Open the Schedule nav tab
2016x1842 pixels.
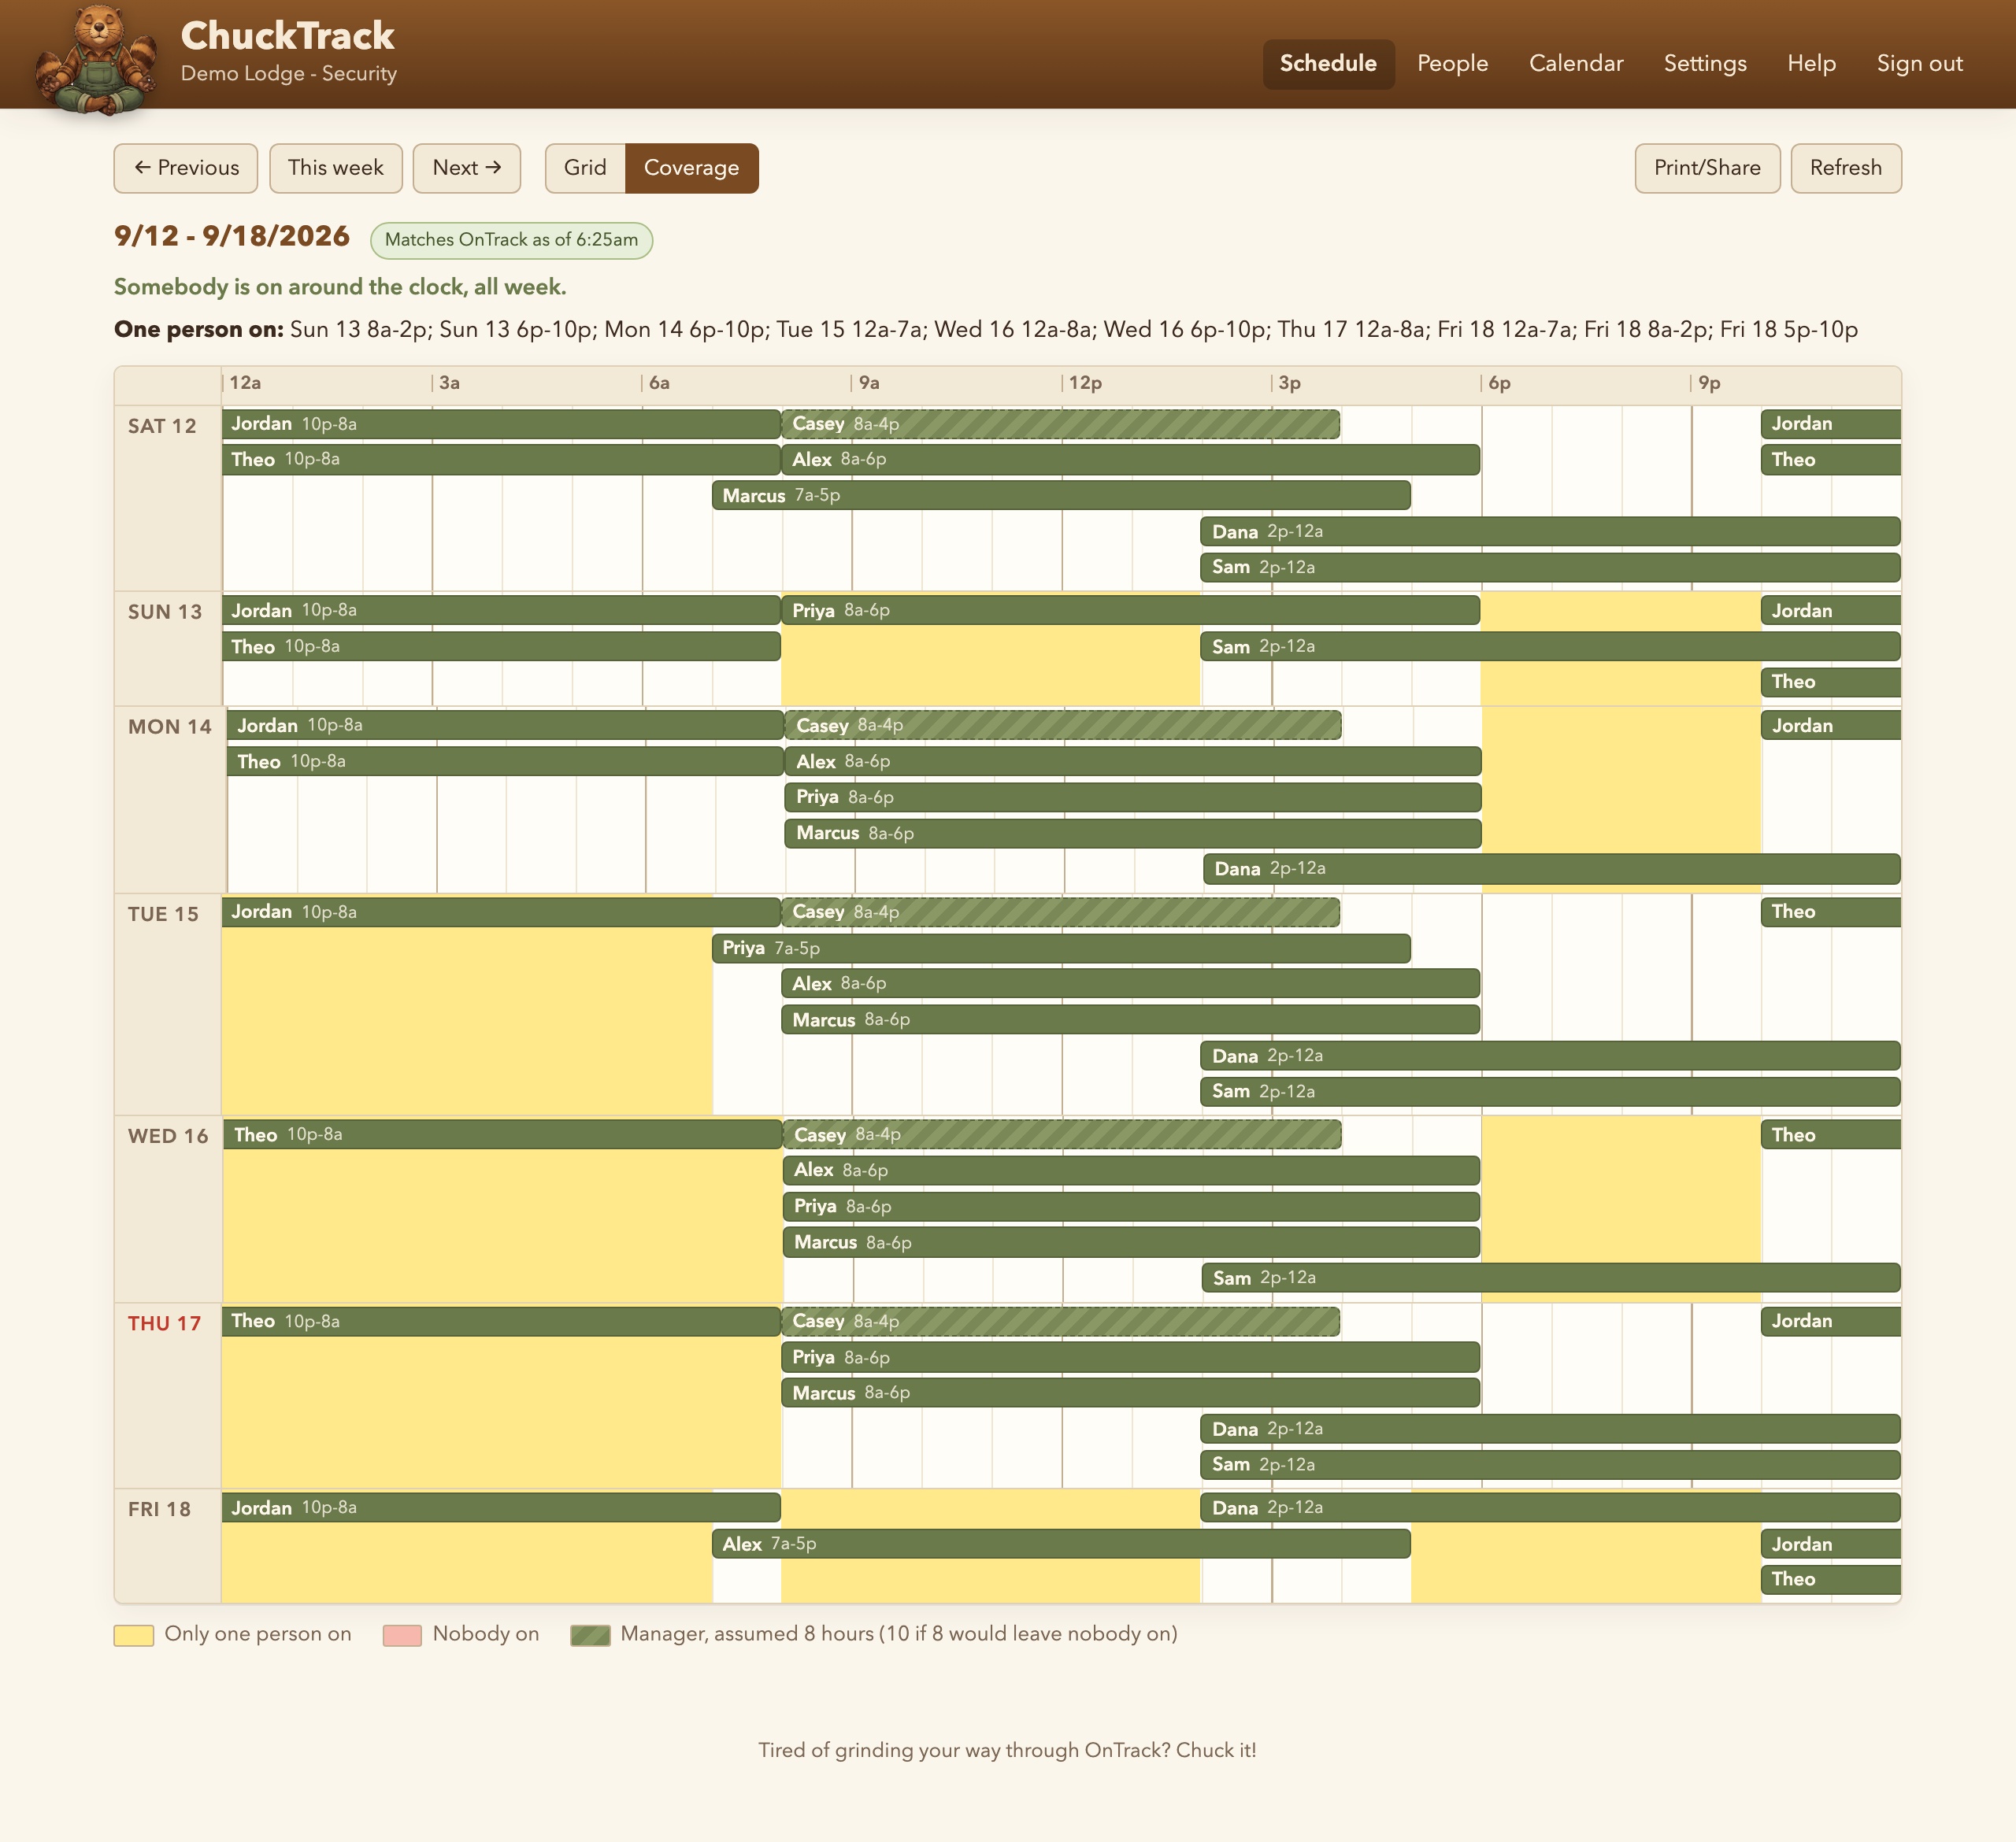tap(1328, 64)
